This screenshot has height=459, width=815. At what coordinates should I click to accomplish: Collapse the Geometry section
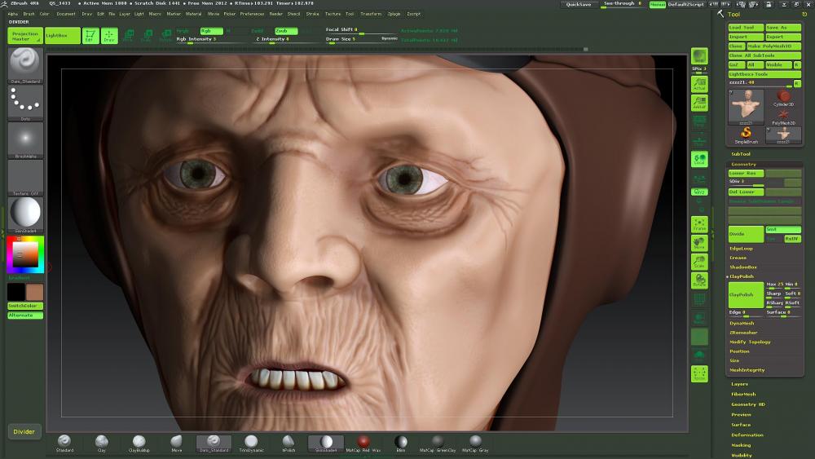[x=743, y=164]
